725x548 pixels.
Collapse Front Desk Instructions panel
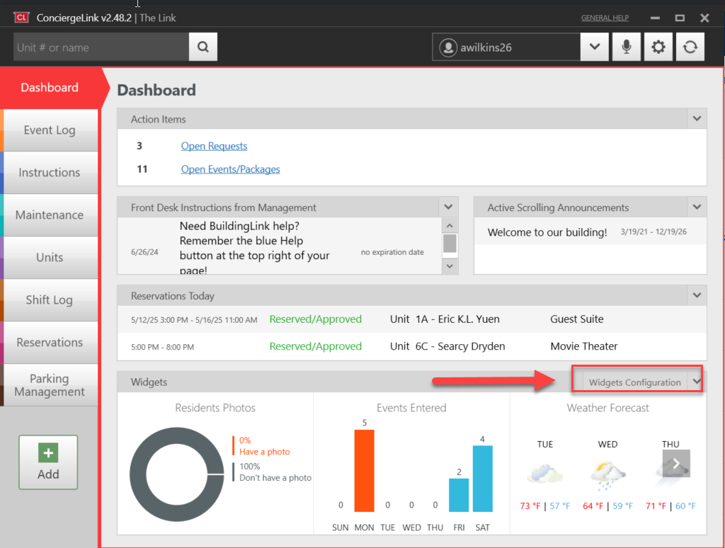pos(448,207)
